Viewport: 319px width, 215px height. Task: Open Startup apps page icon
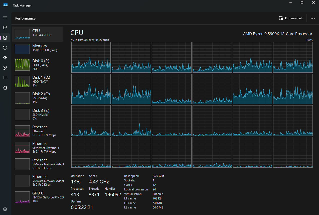[x=5, y=58]
